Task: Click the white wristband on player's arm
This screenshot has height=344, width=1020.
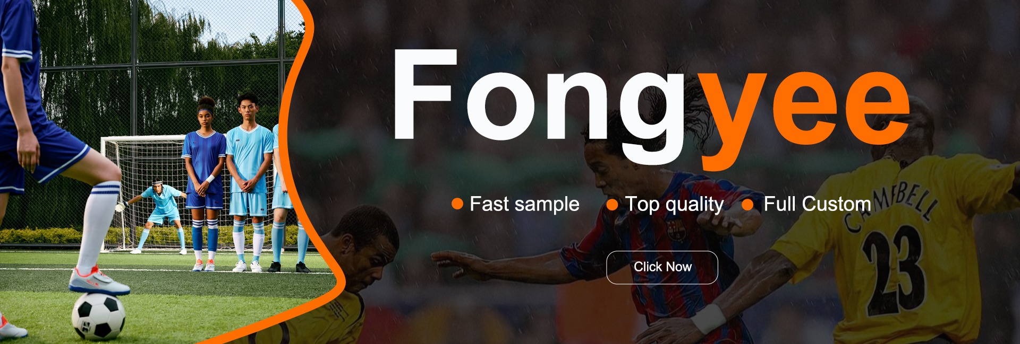Action: pos(708,319)
